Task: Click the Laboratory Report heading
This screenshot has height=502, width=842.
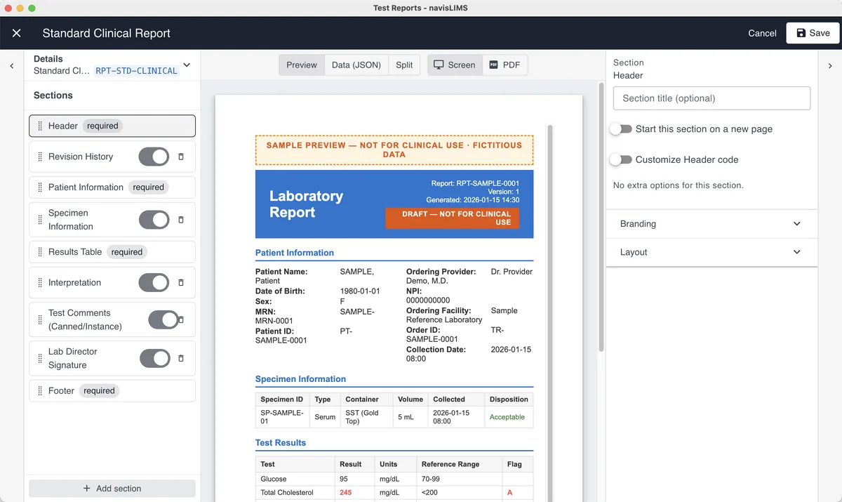Action: click(x=306, y=204)
